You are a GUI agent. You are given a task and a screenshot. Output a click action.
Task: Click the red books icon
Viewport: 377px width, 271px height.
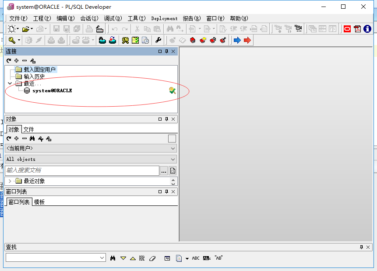[193, 40]
